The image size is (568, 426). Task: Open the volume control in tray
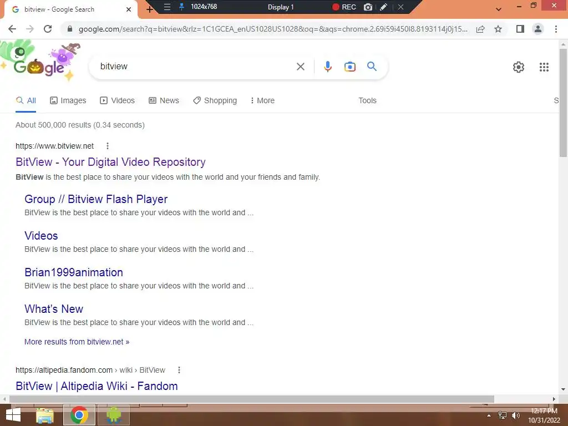515,415
